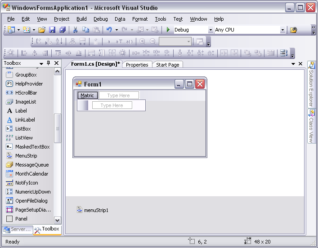Click the Type Here box beside Matric

click(119, 95)
